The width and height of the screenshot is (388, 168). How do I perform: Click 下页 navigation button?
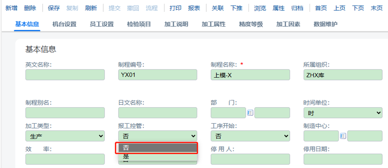coord(358,8)
